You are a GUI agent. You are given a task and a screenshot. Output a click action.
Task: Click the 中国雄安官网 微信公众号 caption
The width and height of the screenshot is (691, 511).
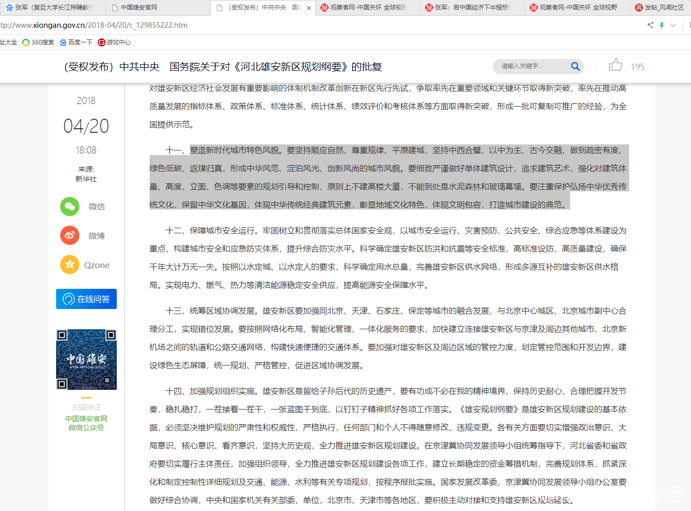tap(86, 423)
